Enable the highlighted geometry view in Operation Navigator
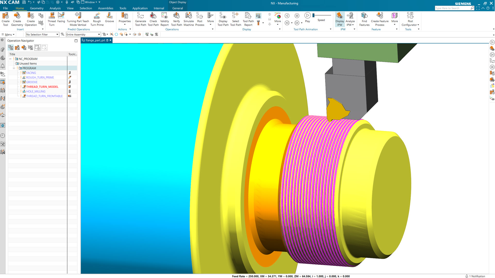 coord(11,47)
